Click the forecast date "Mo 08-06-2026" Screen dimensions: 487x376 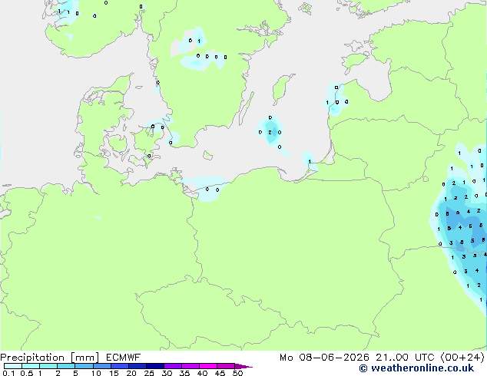[x=325, y=358]
